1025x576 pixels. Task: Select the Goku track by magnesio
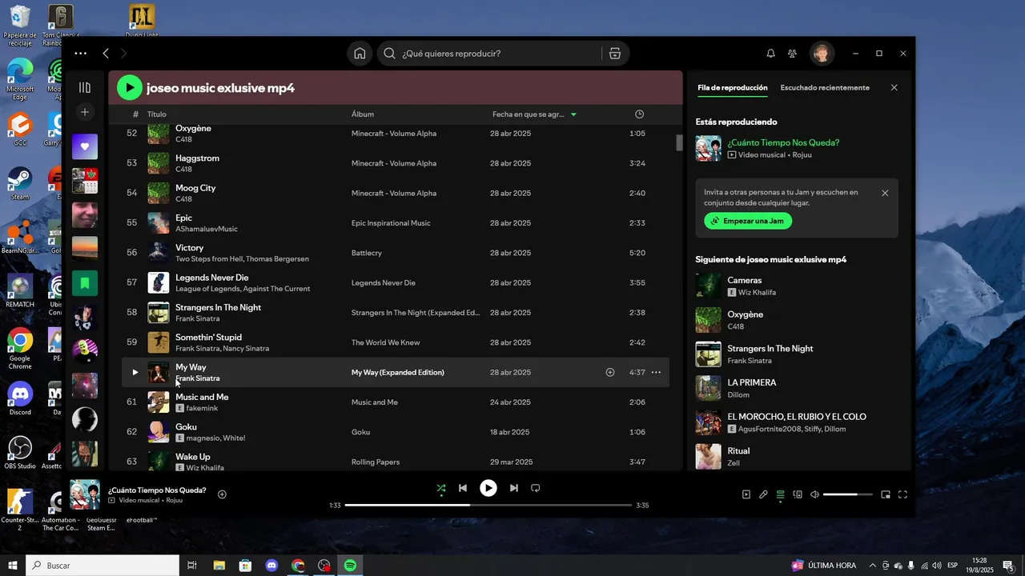[186, 426]
